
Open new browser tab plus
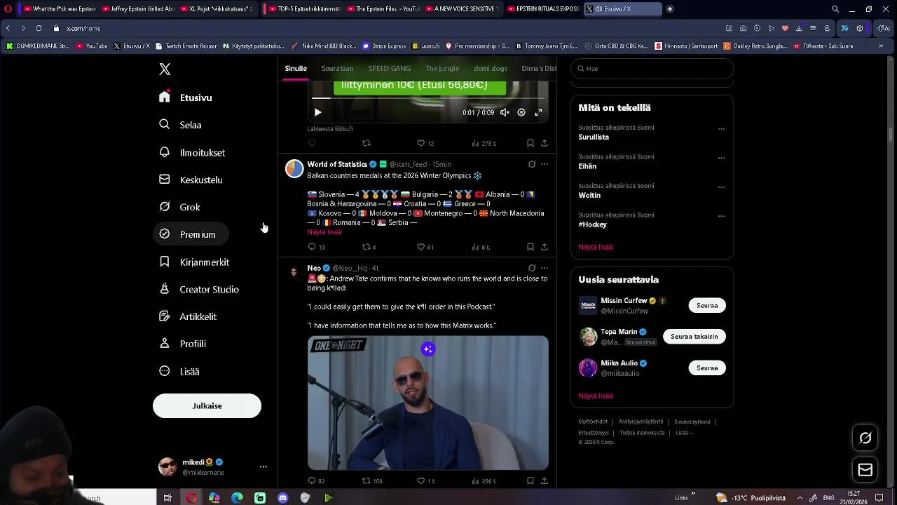coord(670,9)
